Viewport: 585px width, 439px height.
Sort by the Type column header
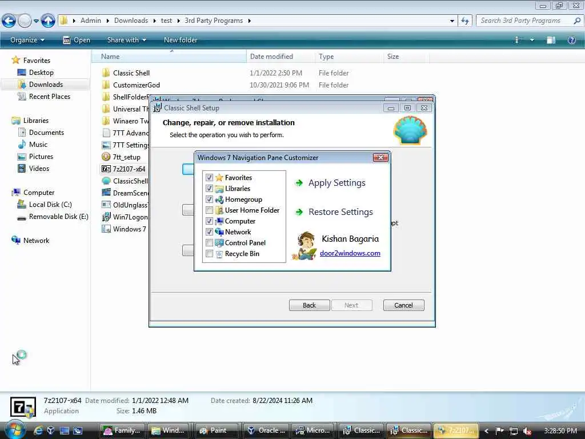pos(348,57)
